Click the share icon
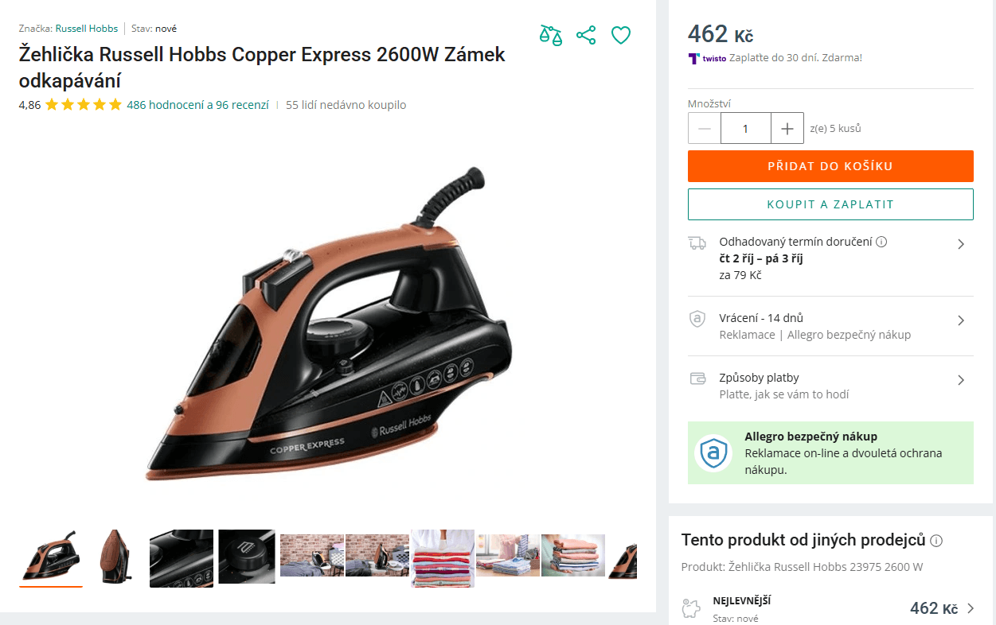Screen dimensions: 996x625 pos(586,35)
